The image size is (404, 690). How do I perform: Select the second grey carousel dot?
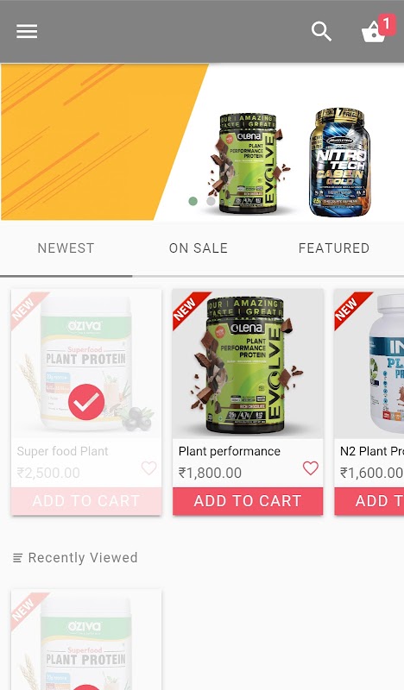(x=211, y=201)
